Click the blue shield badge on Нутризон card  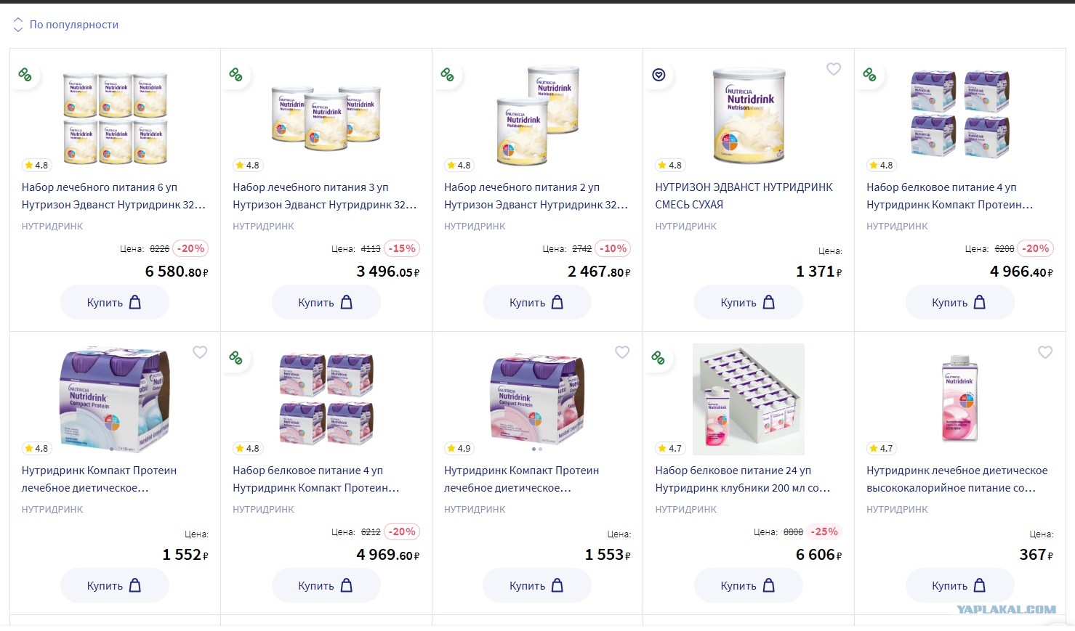point(659,75)
